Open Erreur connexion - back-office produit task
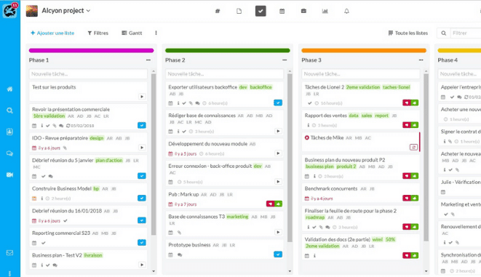The height and width of the screenshot is (277, 481). point(224,174)
